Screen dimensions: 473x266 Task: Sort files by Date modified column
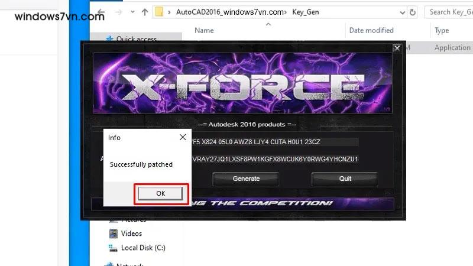pyautogui.click(x=371, y=31)
